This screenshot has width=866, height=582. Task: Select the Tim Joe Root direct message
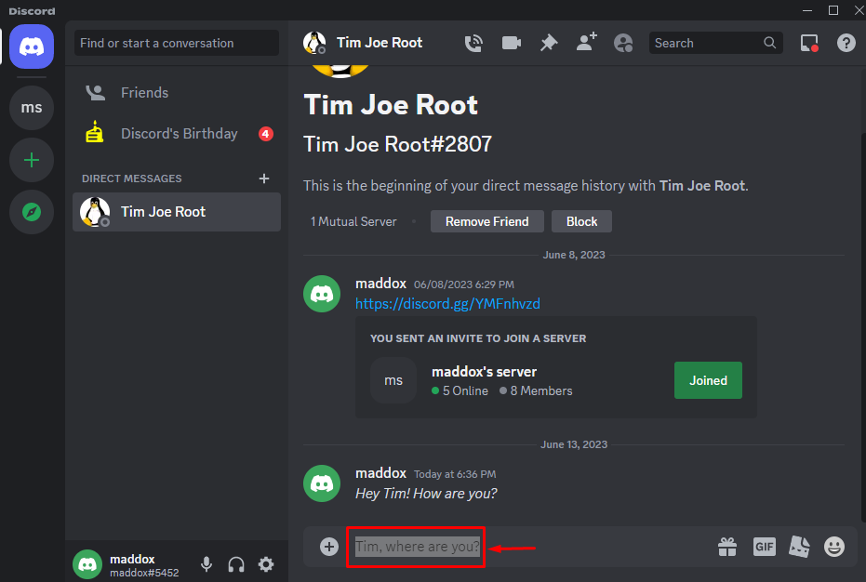[177, 212]
